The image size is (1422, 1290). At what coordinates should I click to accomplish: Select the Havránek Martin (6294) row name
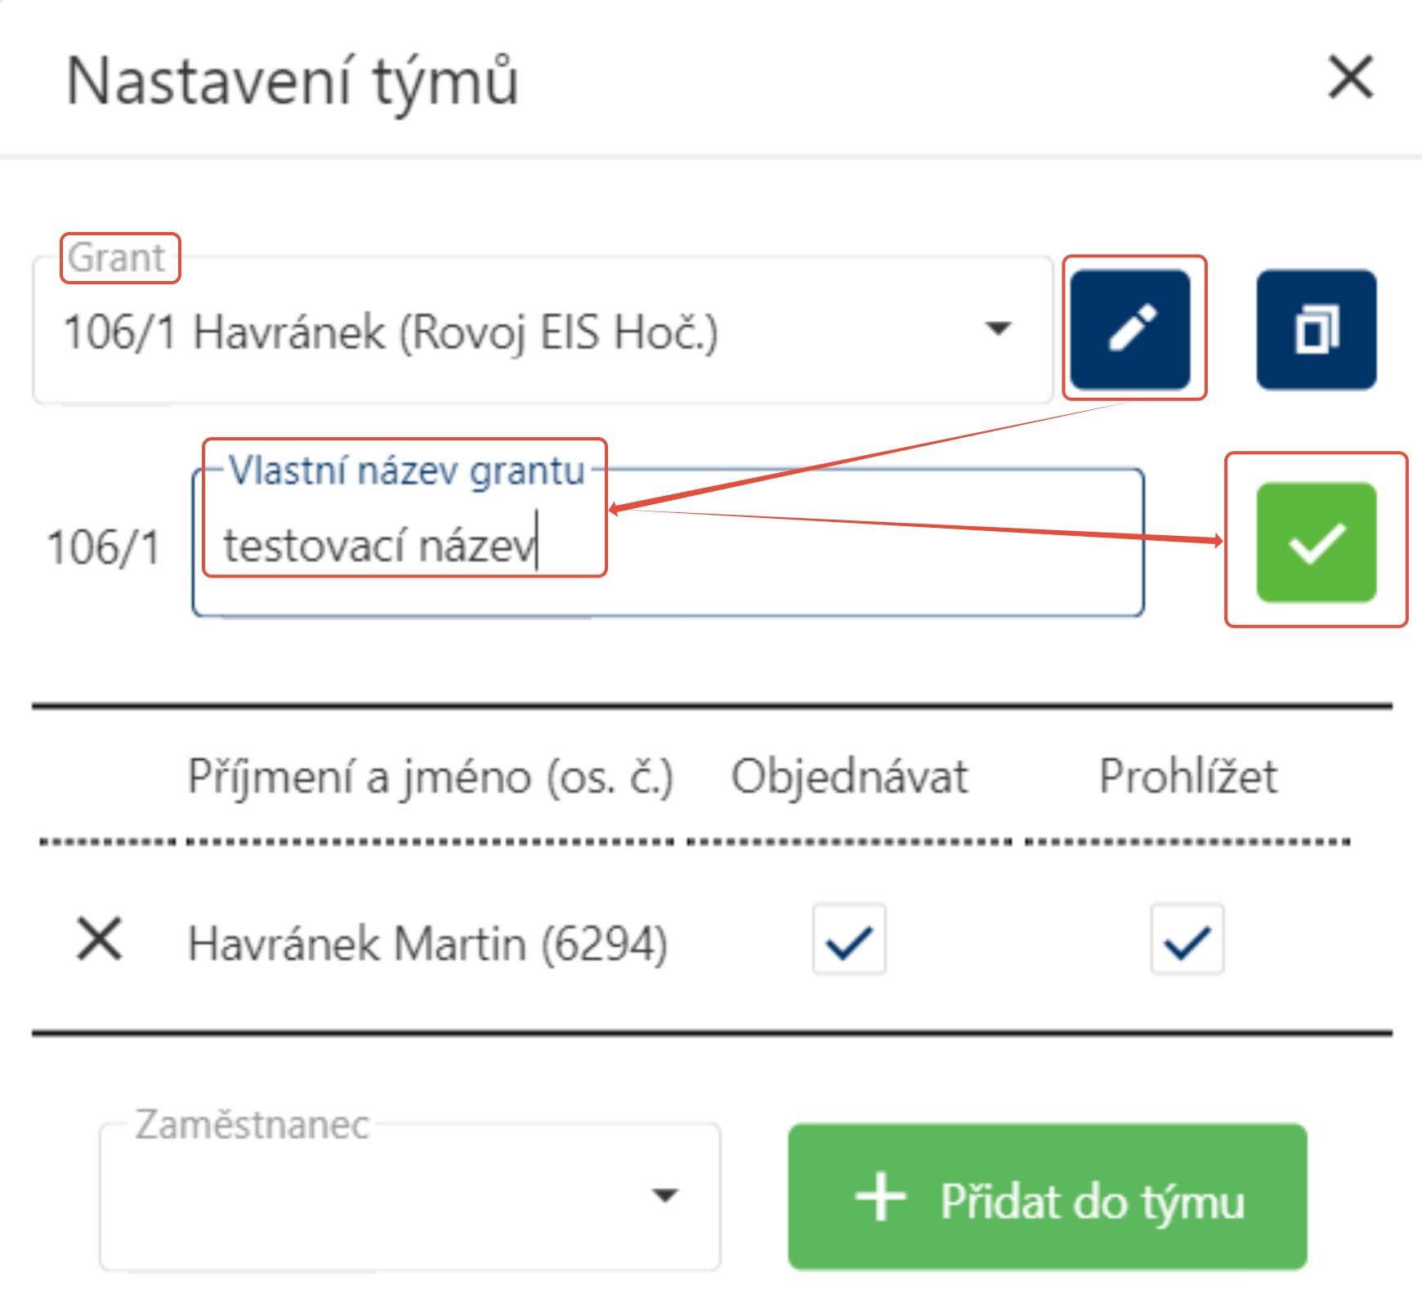pyautogui.click(x=427, y=944)
